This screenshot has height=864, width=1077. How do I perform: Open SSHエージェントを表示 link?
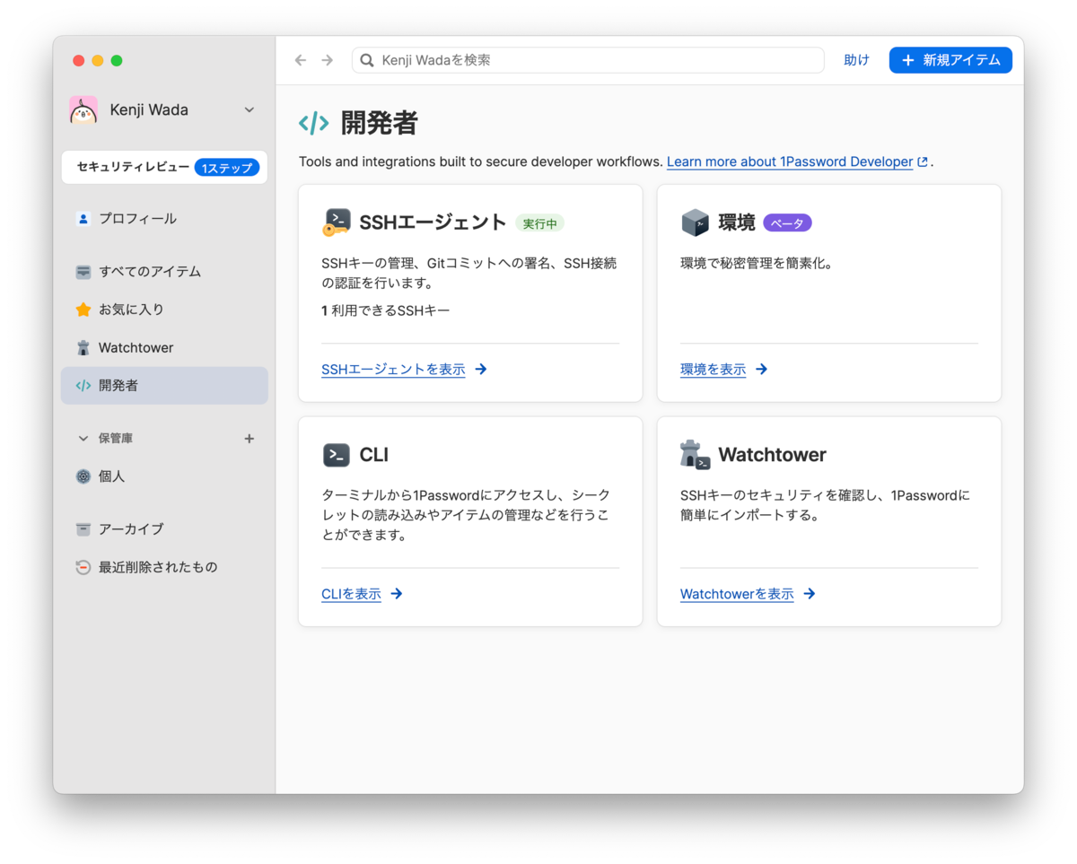pos(393,369)
